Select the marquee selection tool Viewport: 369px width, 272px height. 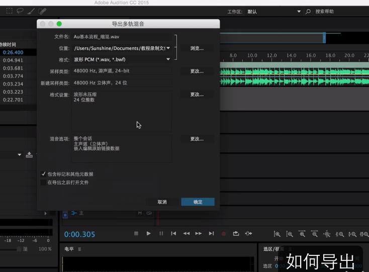coord(9,11)
